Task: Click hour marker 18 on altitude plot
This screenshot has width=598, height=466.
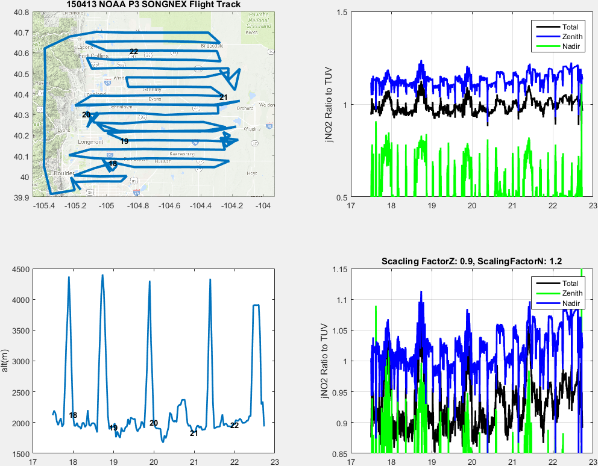Action: pos(73,415)
